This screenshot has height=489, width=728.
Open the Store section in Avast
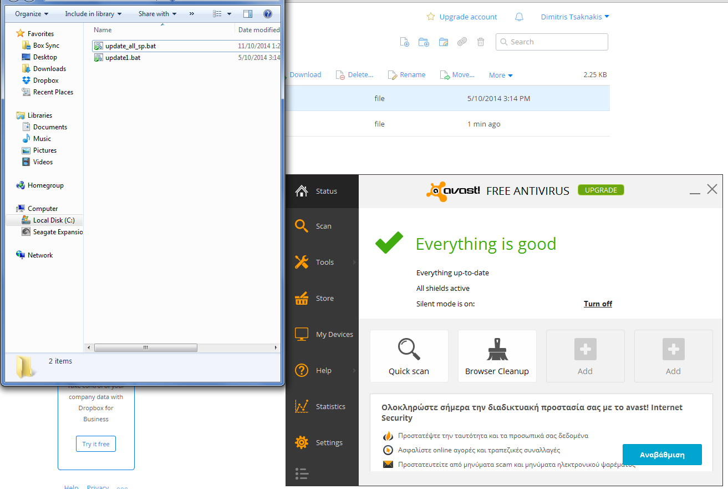point(322,298)
